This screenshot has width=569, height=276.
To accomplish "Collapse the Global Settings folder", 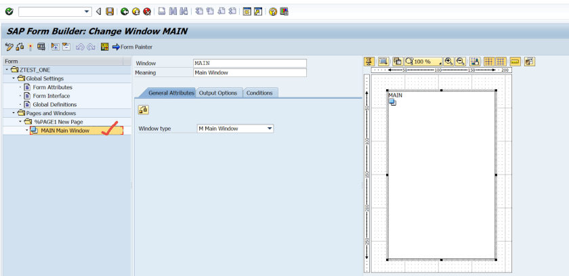I will coord(14,78).
